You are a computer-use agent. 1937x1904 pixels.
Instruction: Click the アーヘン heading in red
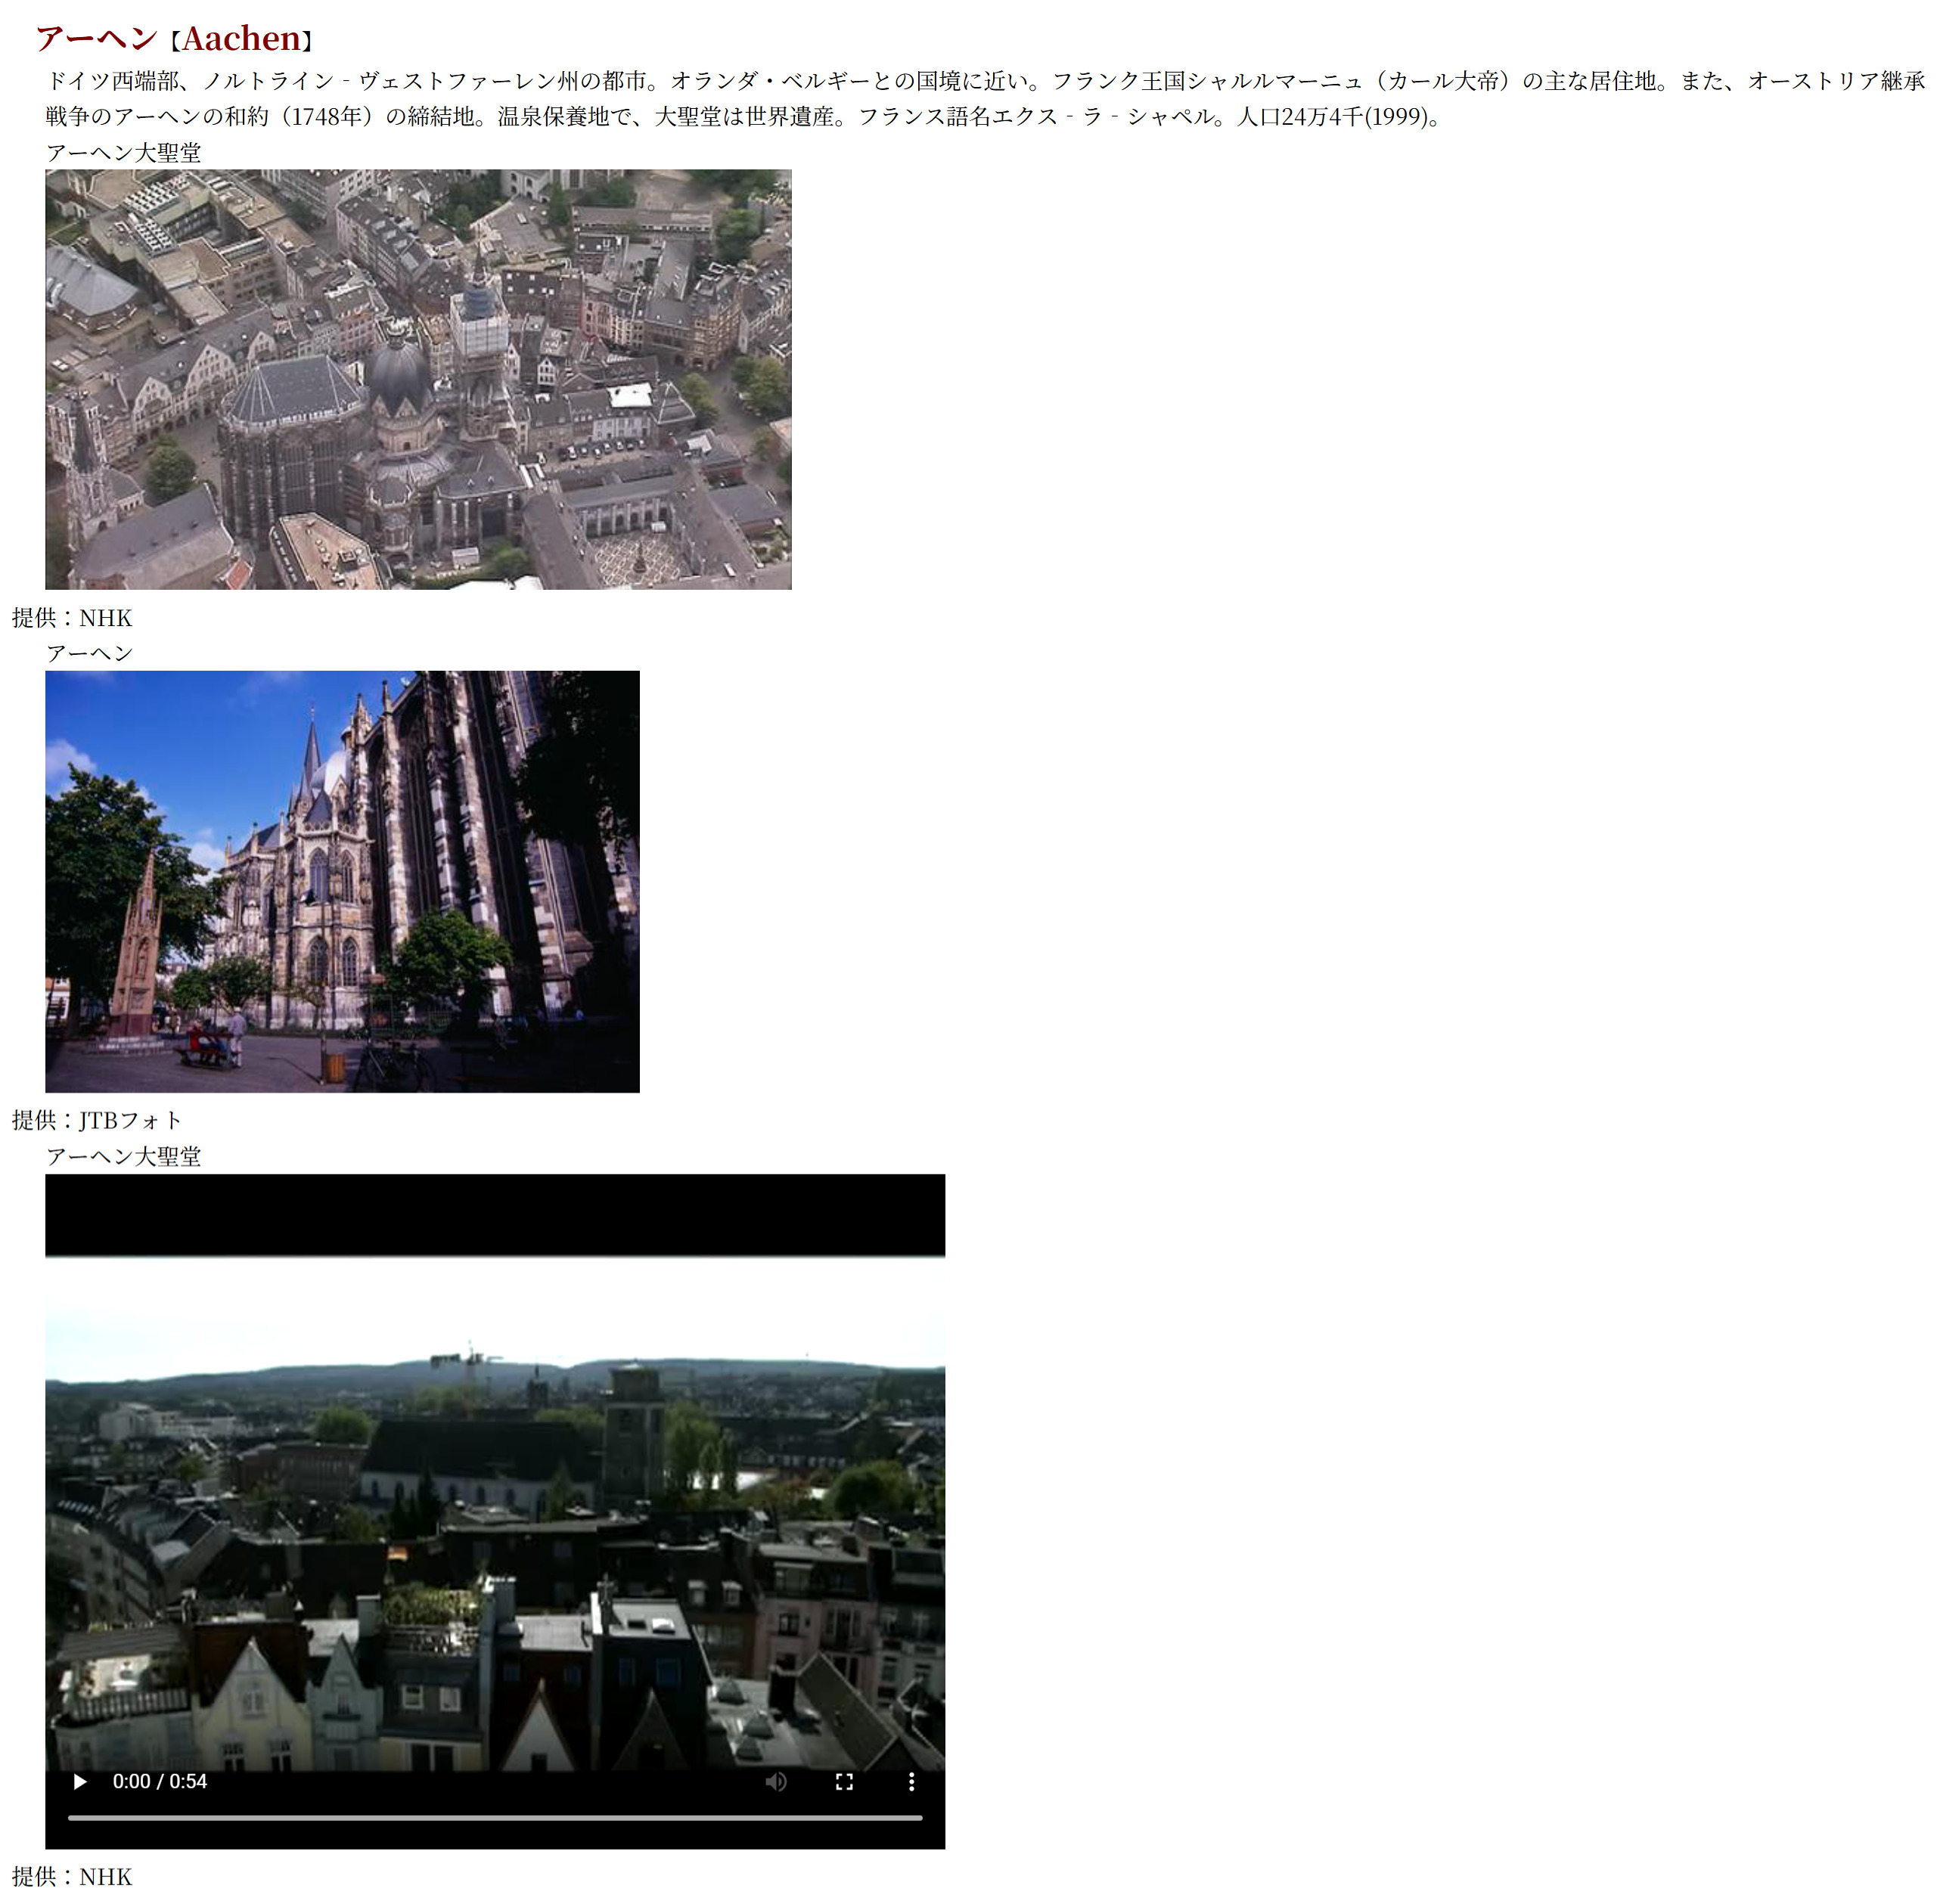pyautogui.click(x=97, y=39)
